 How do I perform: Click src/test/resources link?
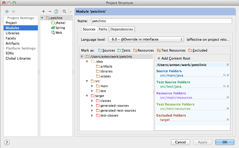pyautogui.click(x=175, y=109)
